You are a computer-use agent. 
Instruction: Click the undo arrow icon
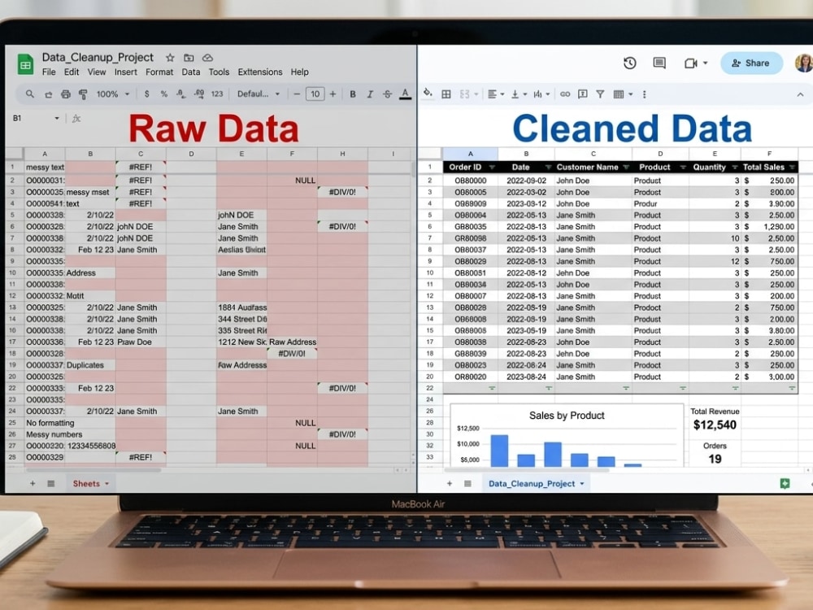[48, 94]
